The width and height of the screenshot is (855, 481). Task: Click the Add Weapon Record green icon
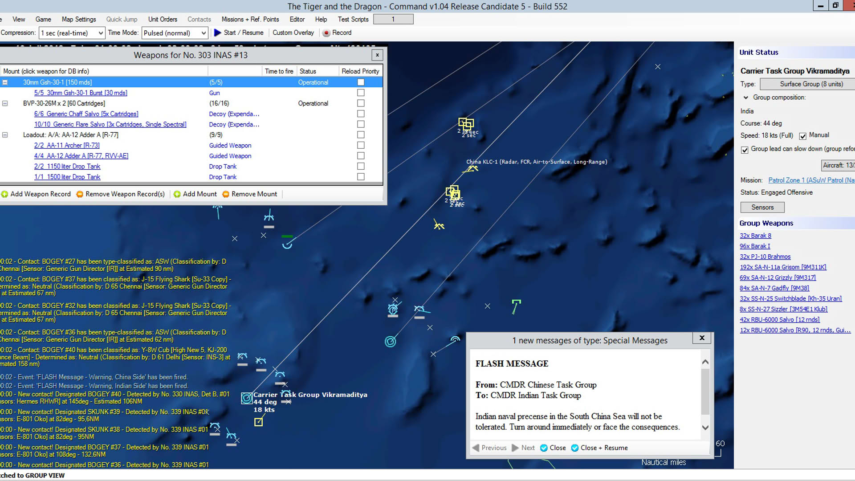coord(4,194)
